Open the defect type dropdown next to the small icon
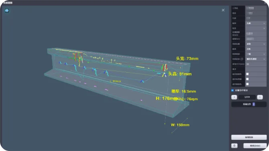This screenshot has height=151, width=269. tap(256, 59)
